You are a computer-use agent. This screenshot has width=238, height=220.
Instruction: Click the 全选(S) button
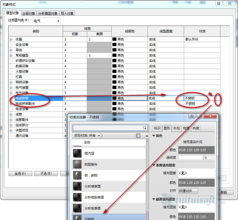tap(20, 173)
